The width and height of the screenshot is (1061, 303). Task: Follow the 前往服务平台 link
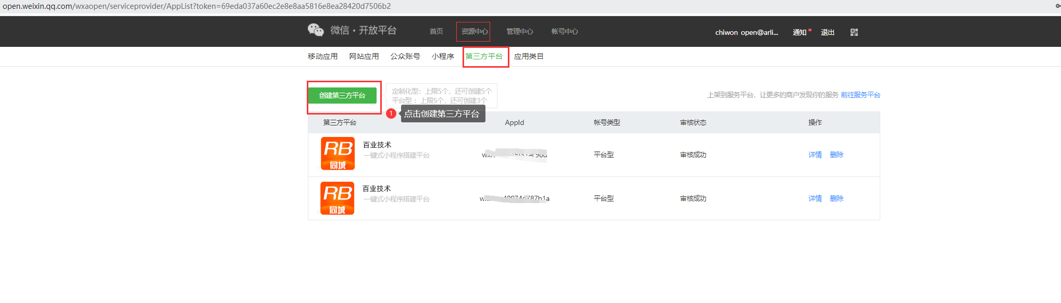pyautogui.click(x=860, y=95)
